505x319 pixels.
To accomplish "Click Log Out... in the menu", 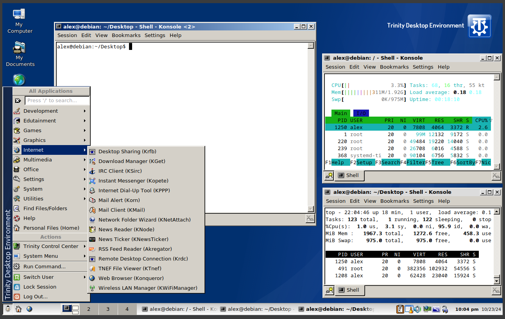I will [x=35, y=296].
